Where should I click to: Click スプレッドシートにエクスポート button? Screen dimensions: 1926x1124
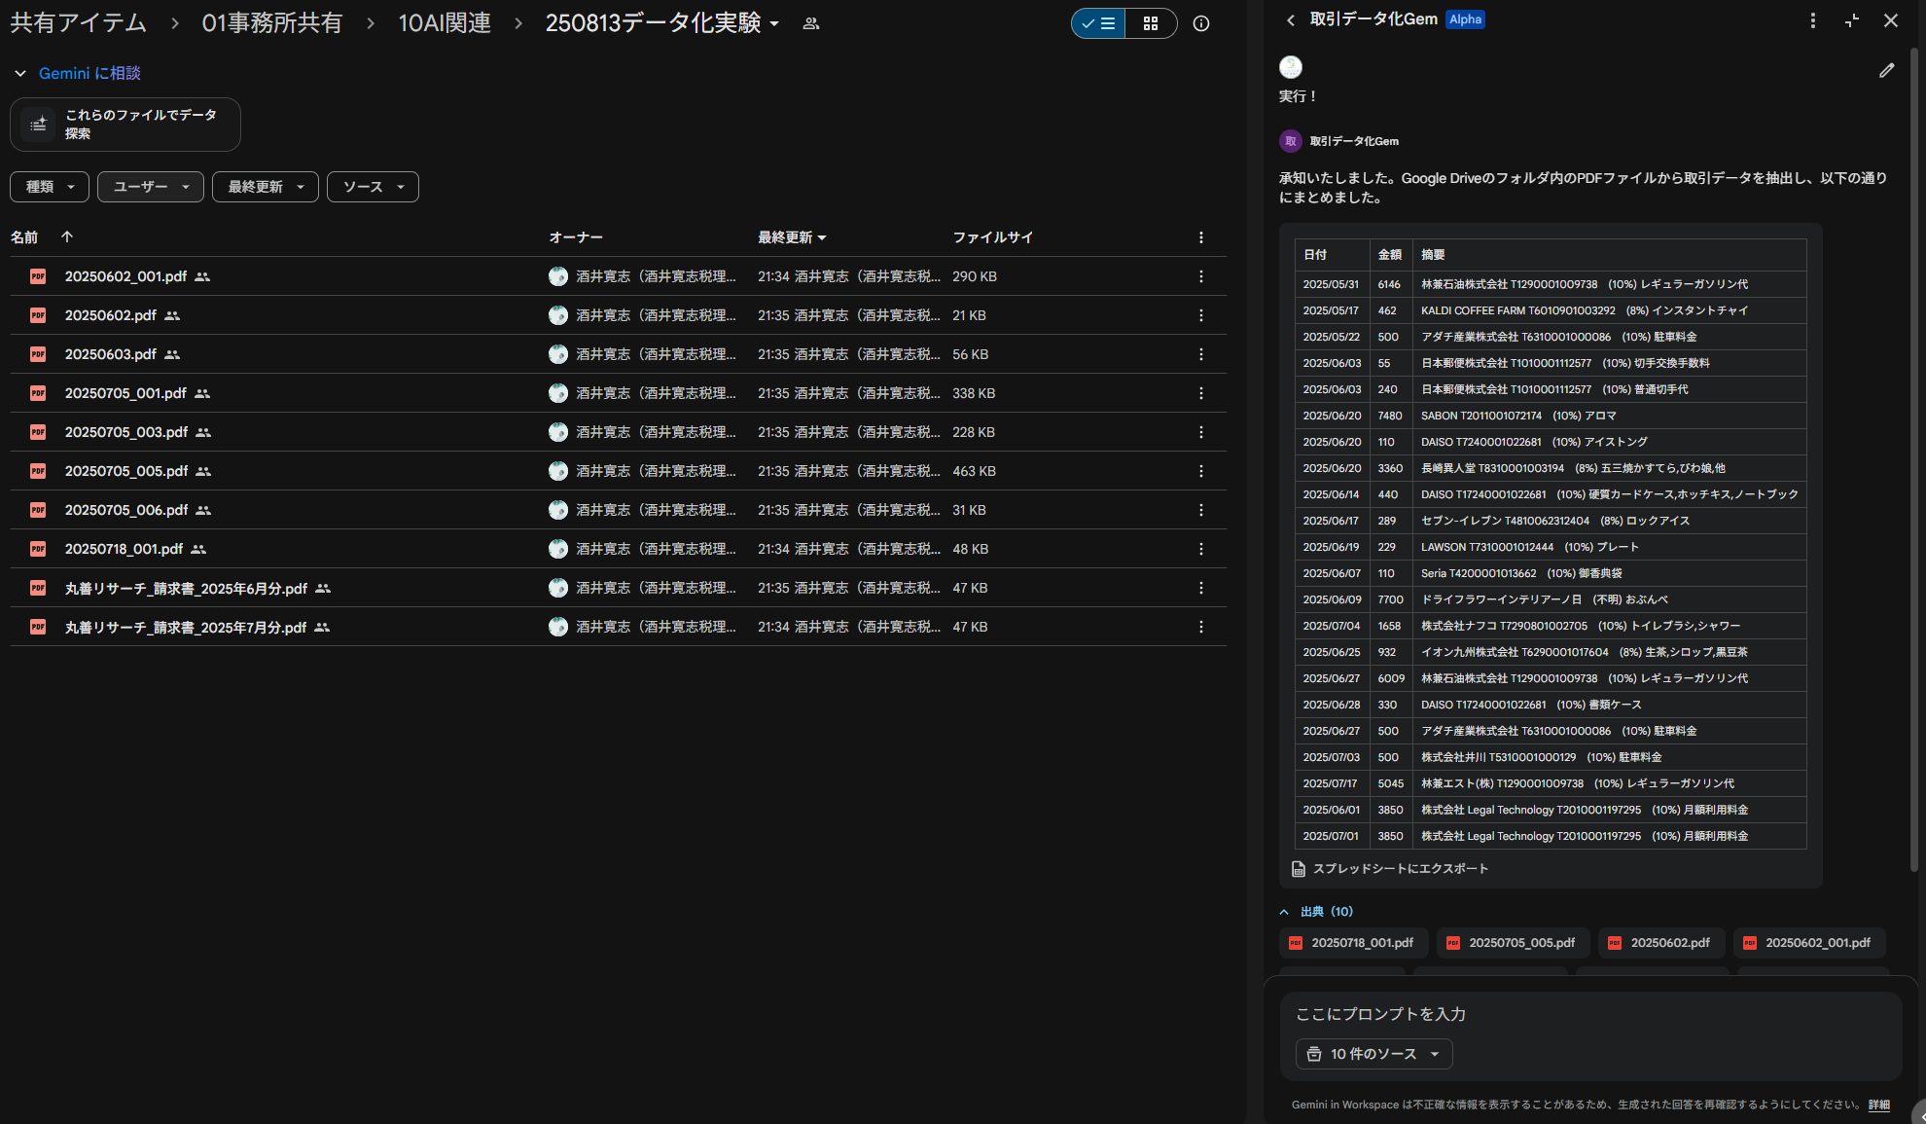1390,868
